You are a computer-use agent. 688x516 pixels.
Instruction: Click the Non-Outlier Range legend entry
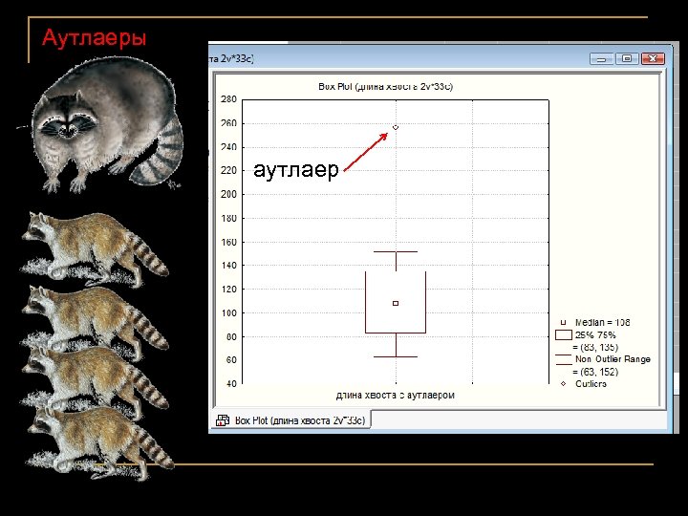603,365
